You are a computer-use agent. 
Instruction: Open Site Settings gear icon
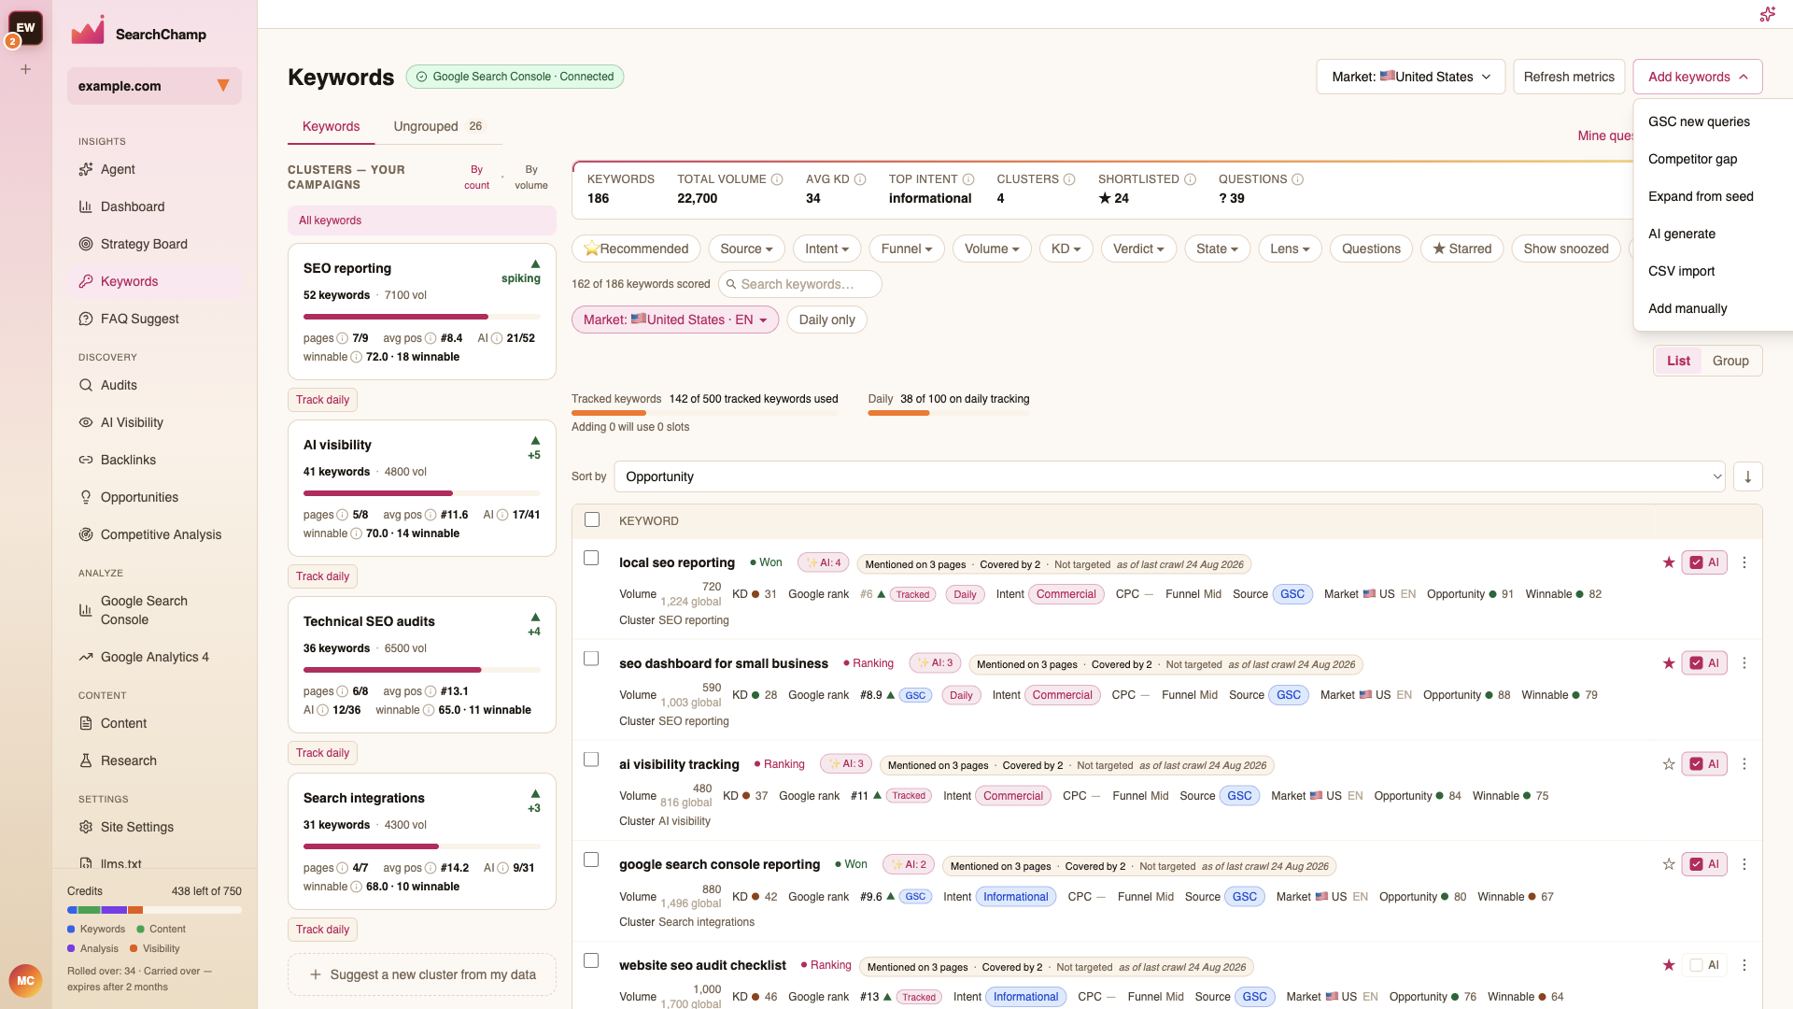(86, 827)
